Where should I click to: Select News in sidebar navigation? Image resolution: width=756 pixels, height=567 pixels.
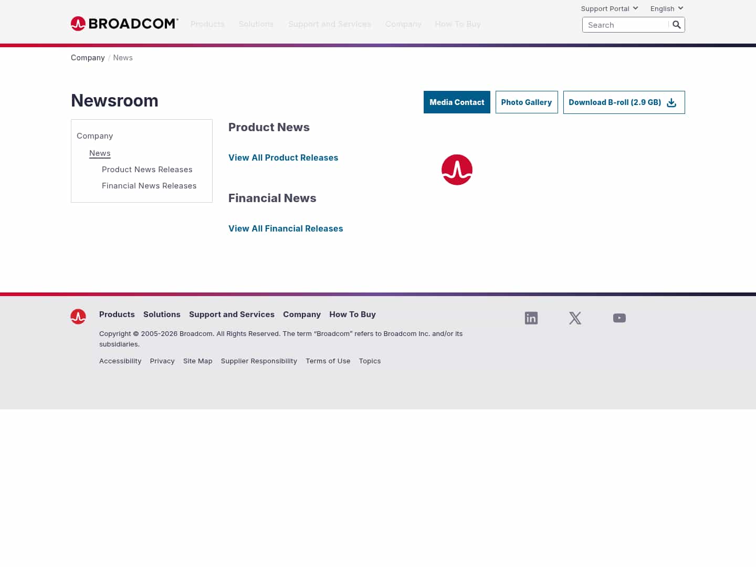click(x=100, y=153)
